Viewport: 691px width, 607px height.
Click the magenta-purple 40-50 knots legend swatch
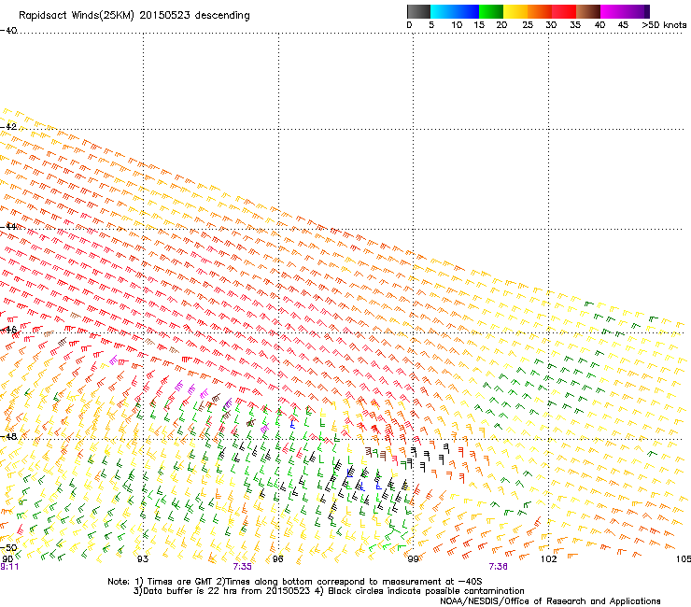(625, 11)
